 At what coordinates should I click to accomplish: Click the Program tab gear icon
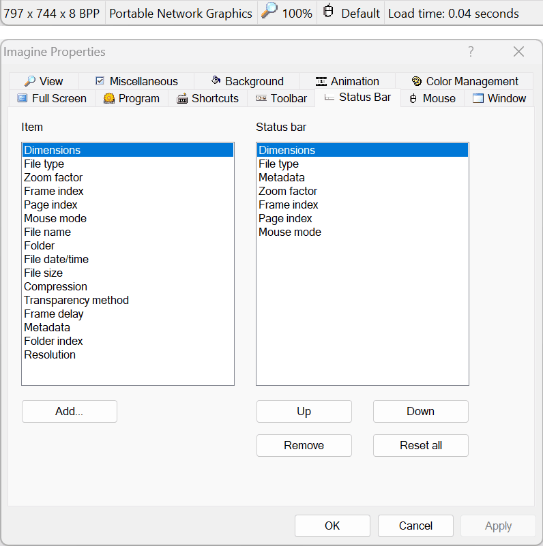tap(109, 99)
